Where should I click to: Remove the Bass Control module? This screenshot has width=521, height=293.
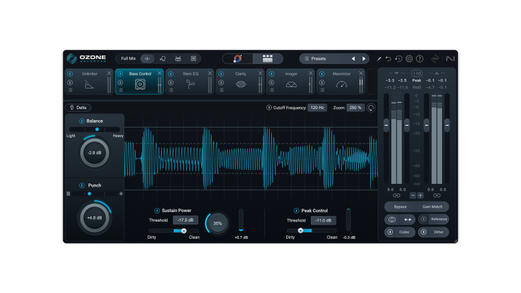click(159, 73)
